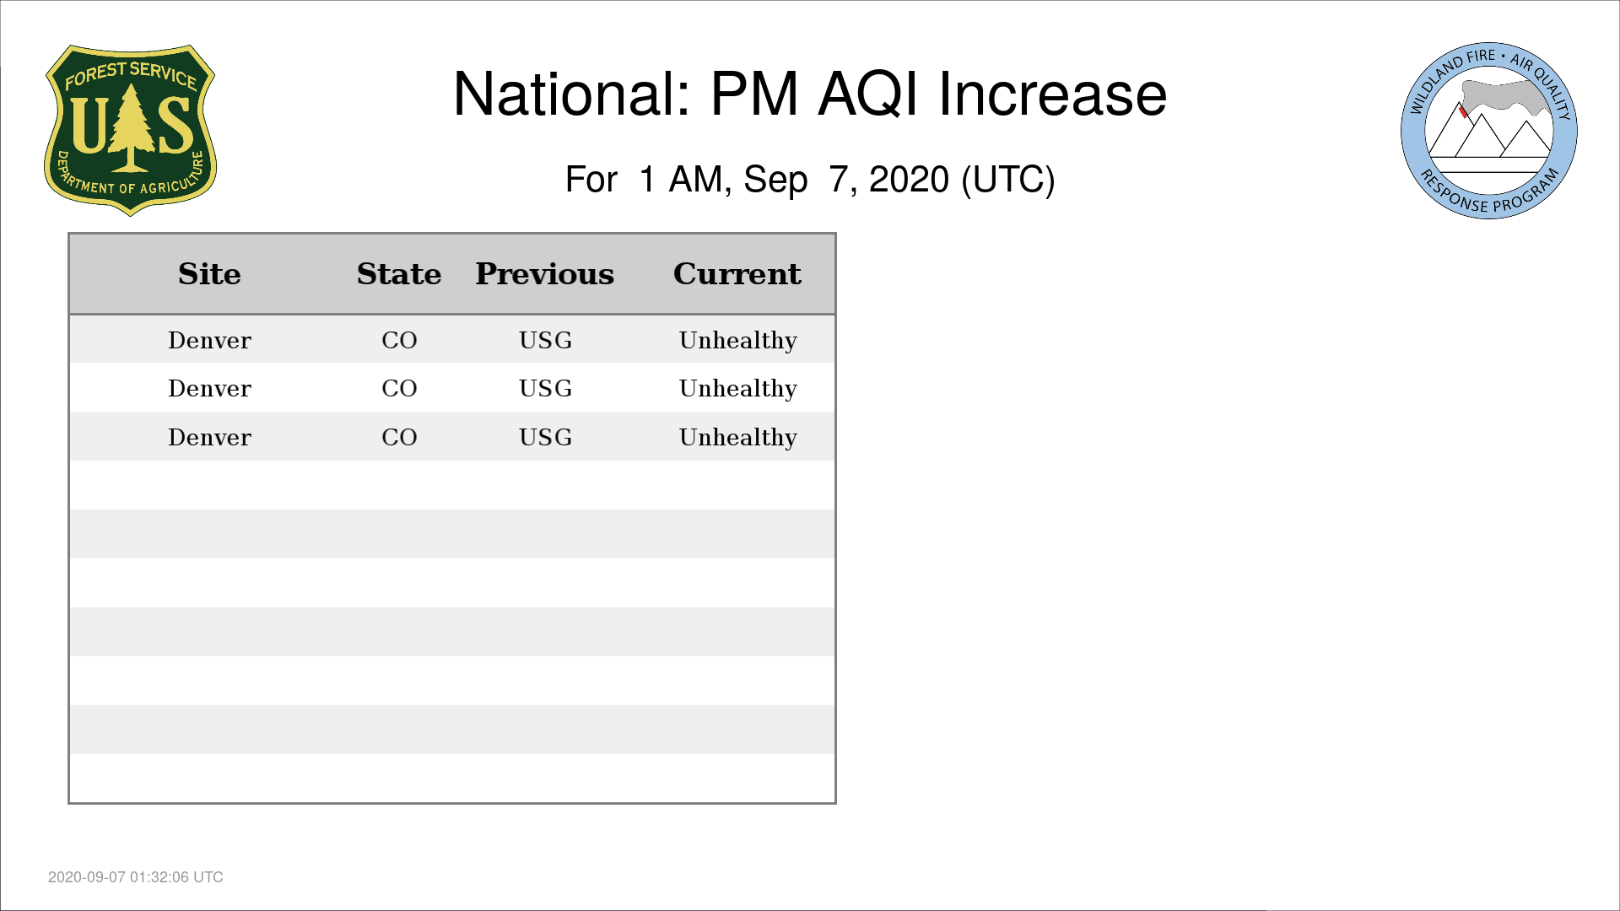Image resolution: width=1620 pixels, height=911 pixels.
Task: Click CO state in the third row
Action: 399,437
